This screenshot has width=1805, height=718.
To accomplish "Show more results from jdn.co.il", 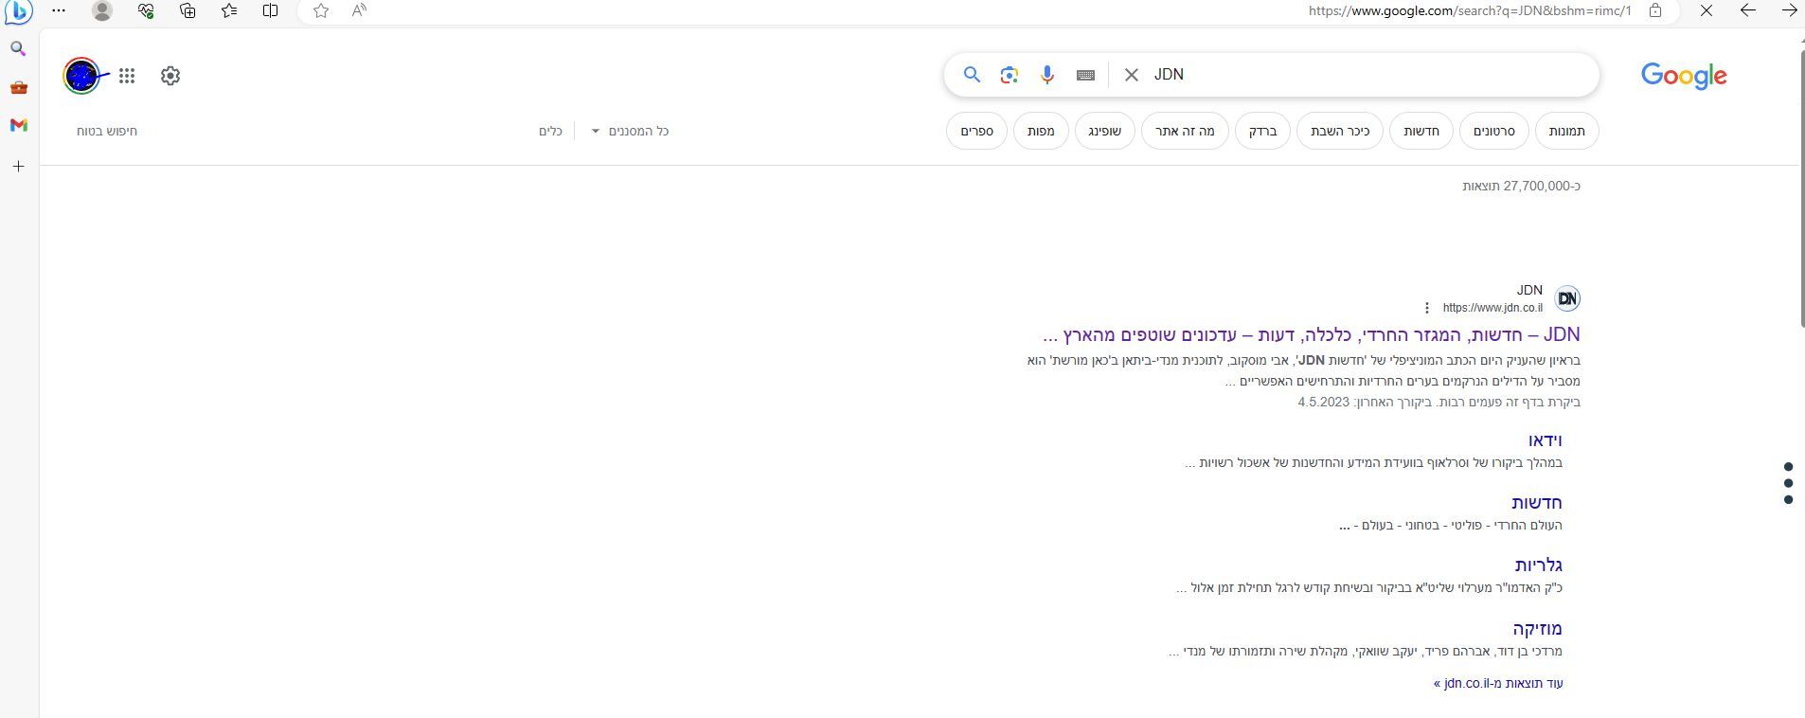I will [x=1498, y=683].
